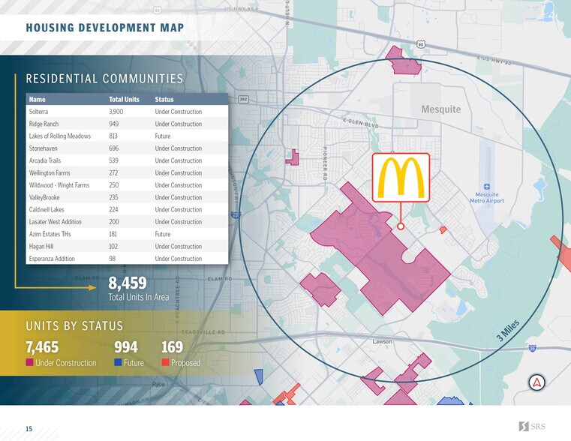Click the McDonald's golden arches logo

tap(401, 178)
